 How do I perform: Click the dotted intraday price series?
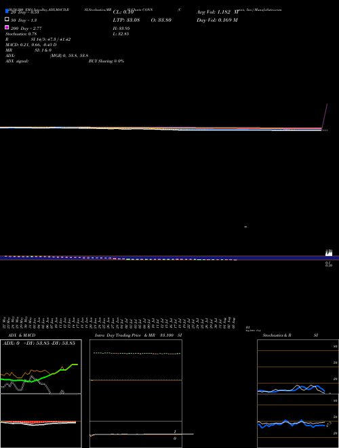point(137,354)
